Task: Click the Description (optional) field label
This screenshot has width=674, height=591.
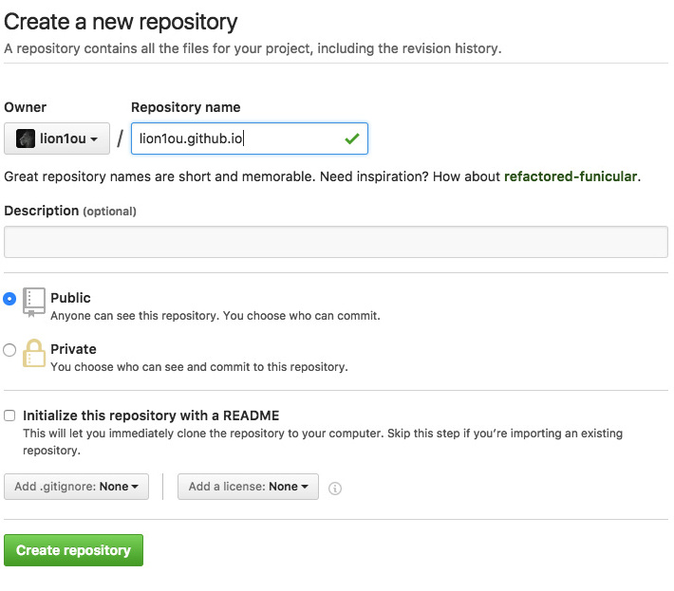Action: point(70,211)
